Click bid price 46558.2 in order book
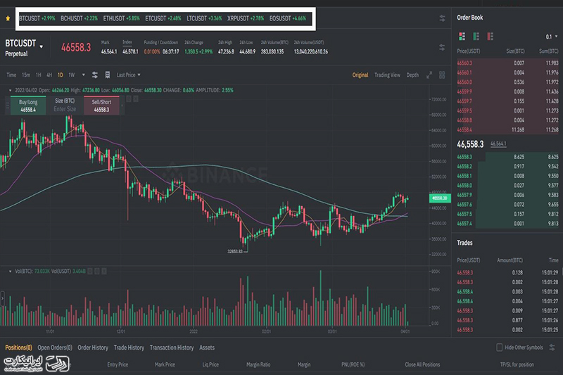This screenshot has height=375, width=563. click(x=464, y=166)
